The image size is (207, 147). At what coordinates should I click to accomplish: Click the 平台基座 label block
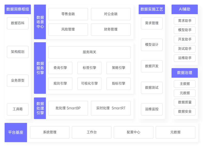(16, 132)
